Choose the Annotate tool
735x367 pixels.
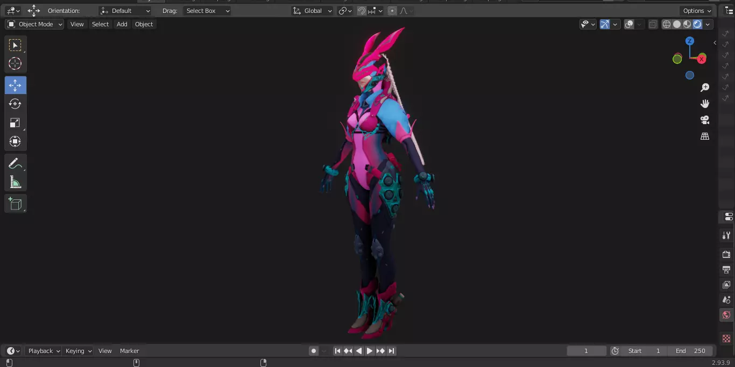(15, 163)
